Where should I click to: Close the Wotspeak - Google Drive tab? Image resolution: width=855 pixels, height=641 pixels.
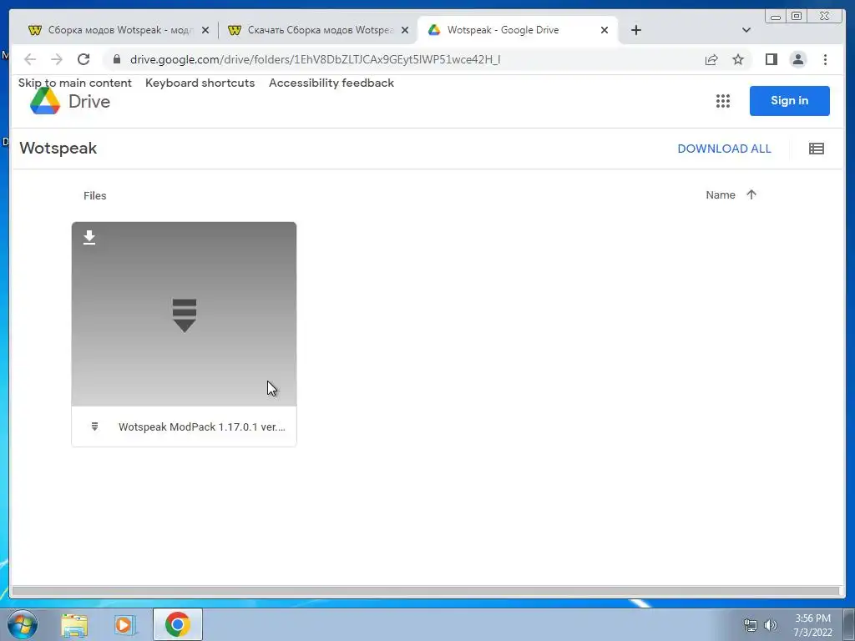point(605,31)
